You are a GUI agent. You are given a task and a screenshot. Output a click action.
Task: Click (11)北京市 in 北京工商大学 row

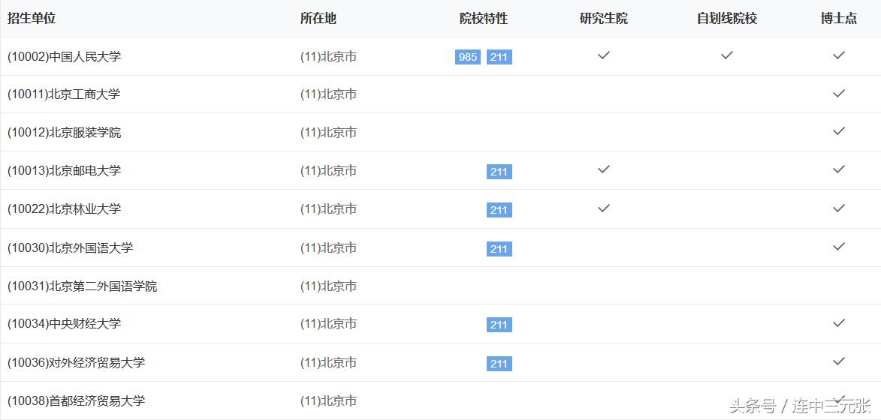(x=329, y=94)
